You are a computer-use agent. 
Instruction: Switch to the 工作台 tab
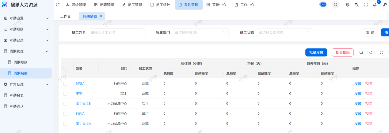(65, 16)
